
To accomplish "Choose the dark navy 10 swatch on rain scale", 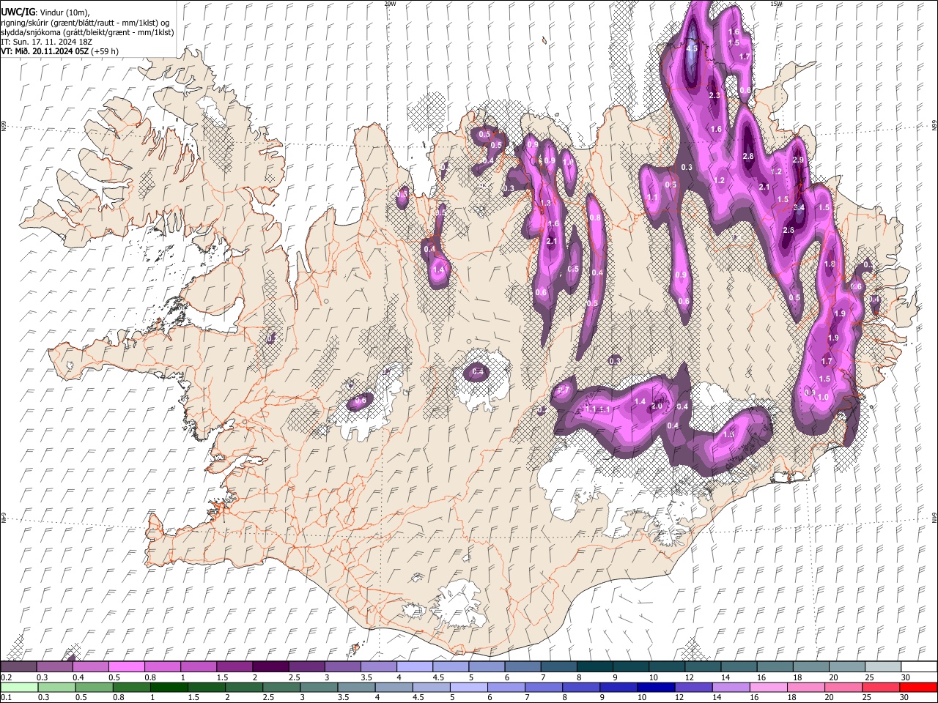I will tap(655, 688).
